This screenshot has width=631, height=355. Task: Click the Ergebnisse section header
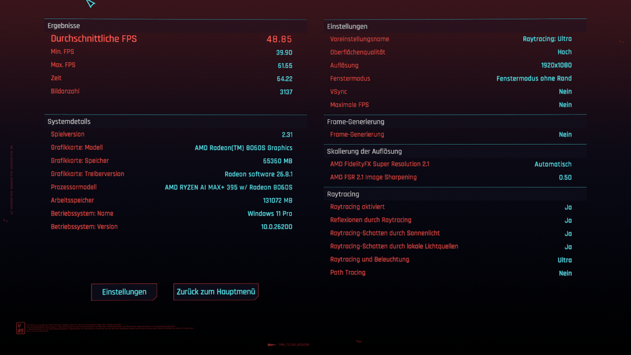(64, 26)
